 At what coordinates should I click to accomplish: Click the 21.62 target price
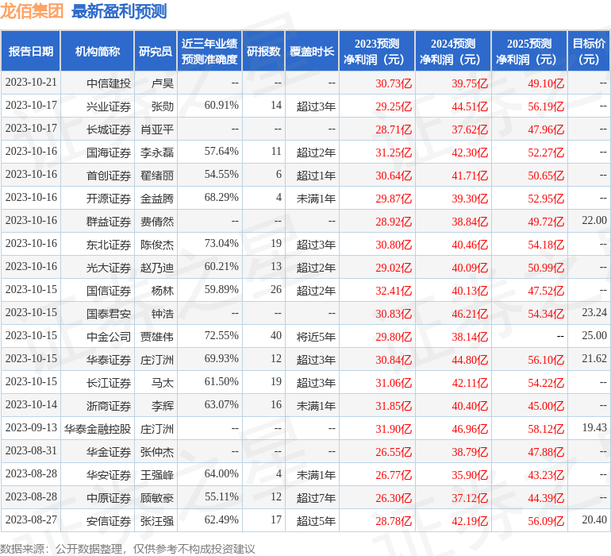[x=594, y=358]
